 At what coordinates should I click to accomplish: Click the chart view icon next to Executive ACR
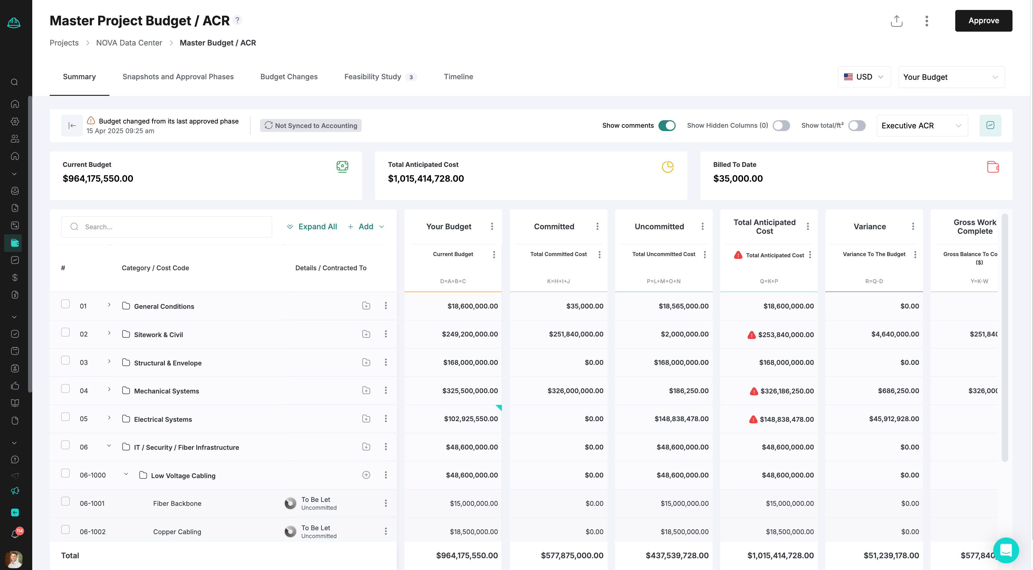click(990, 125)
